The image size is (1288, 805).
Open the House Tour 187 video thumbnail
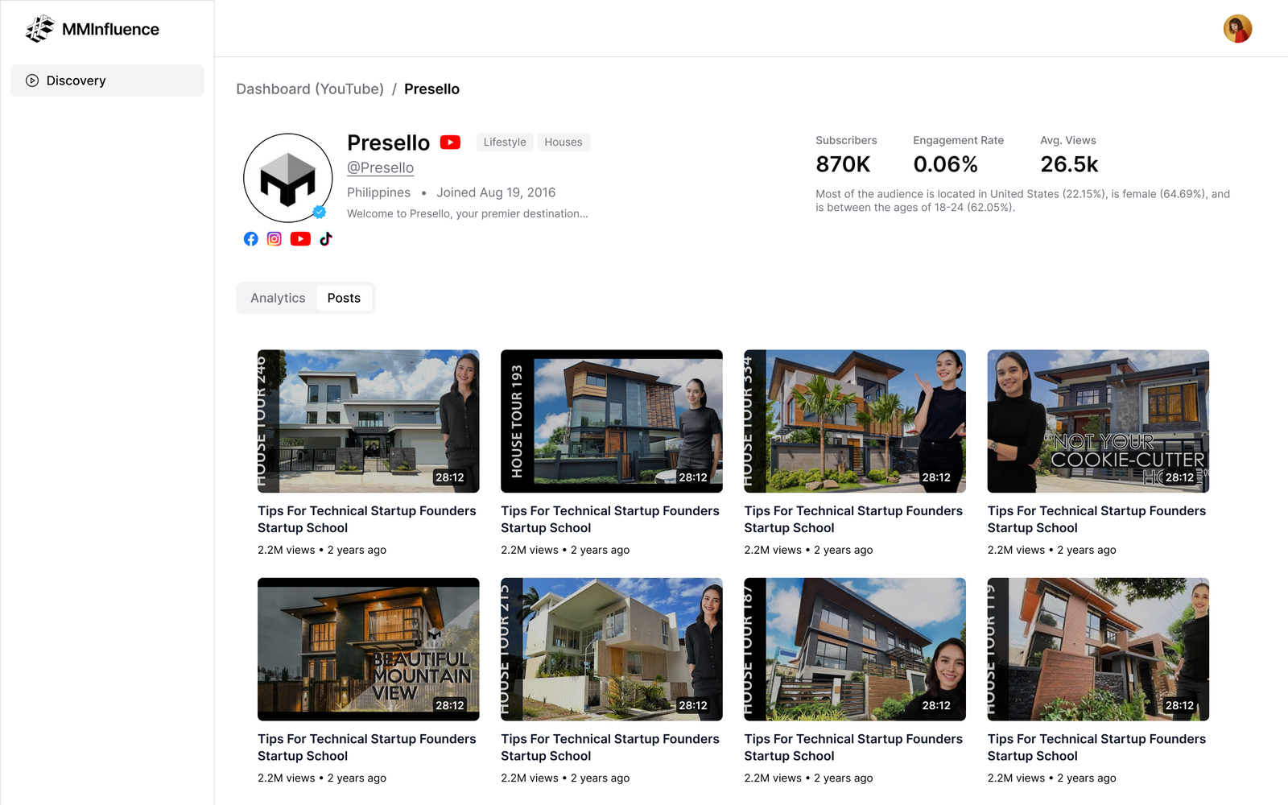(855, 649)
